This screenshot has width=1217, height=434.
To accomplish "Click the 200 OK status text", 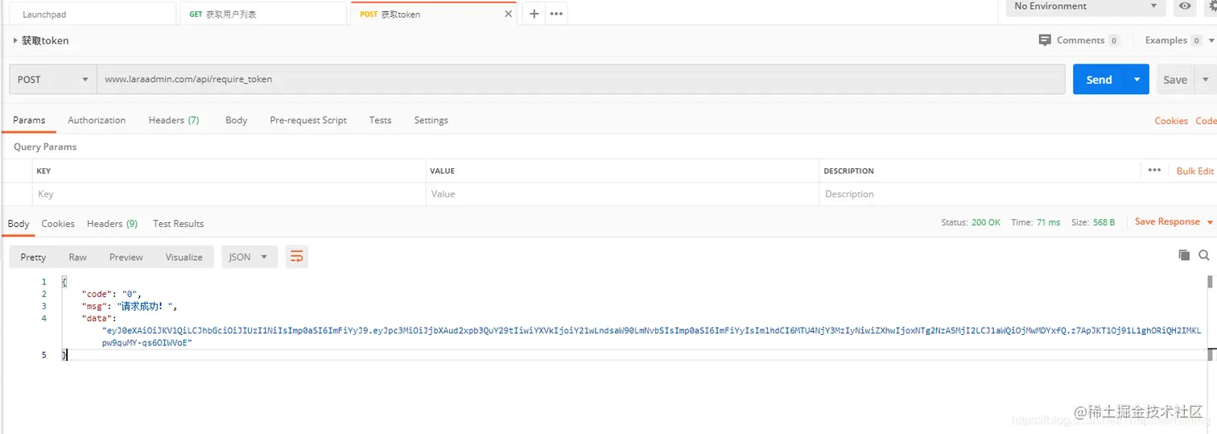I will pyautogui.click(x=986, y=222).
